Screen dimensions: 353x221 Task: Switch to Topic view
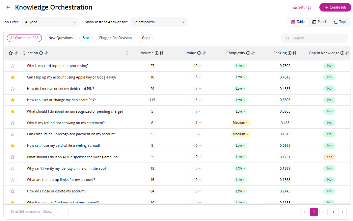[340, 22]
